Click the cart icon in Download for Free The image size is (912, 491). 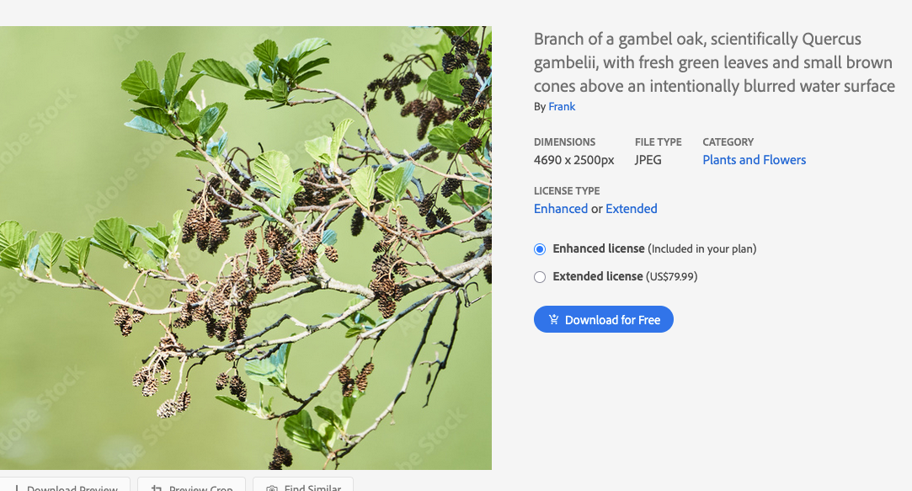tap(553, 320)
